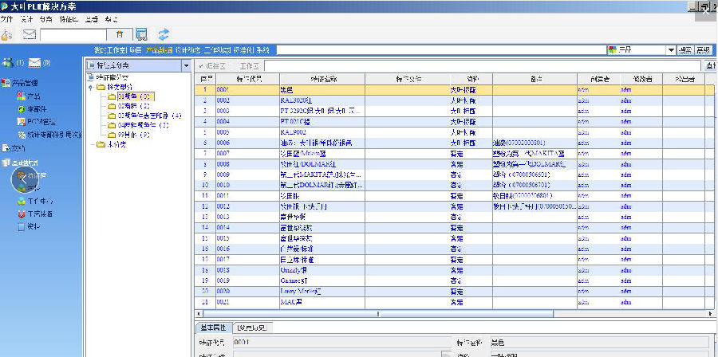
Task: Expand the tree panel header dropdown
Action: coord(187,65)
